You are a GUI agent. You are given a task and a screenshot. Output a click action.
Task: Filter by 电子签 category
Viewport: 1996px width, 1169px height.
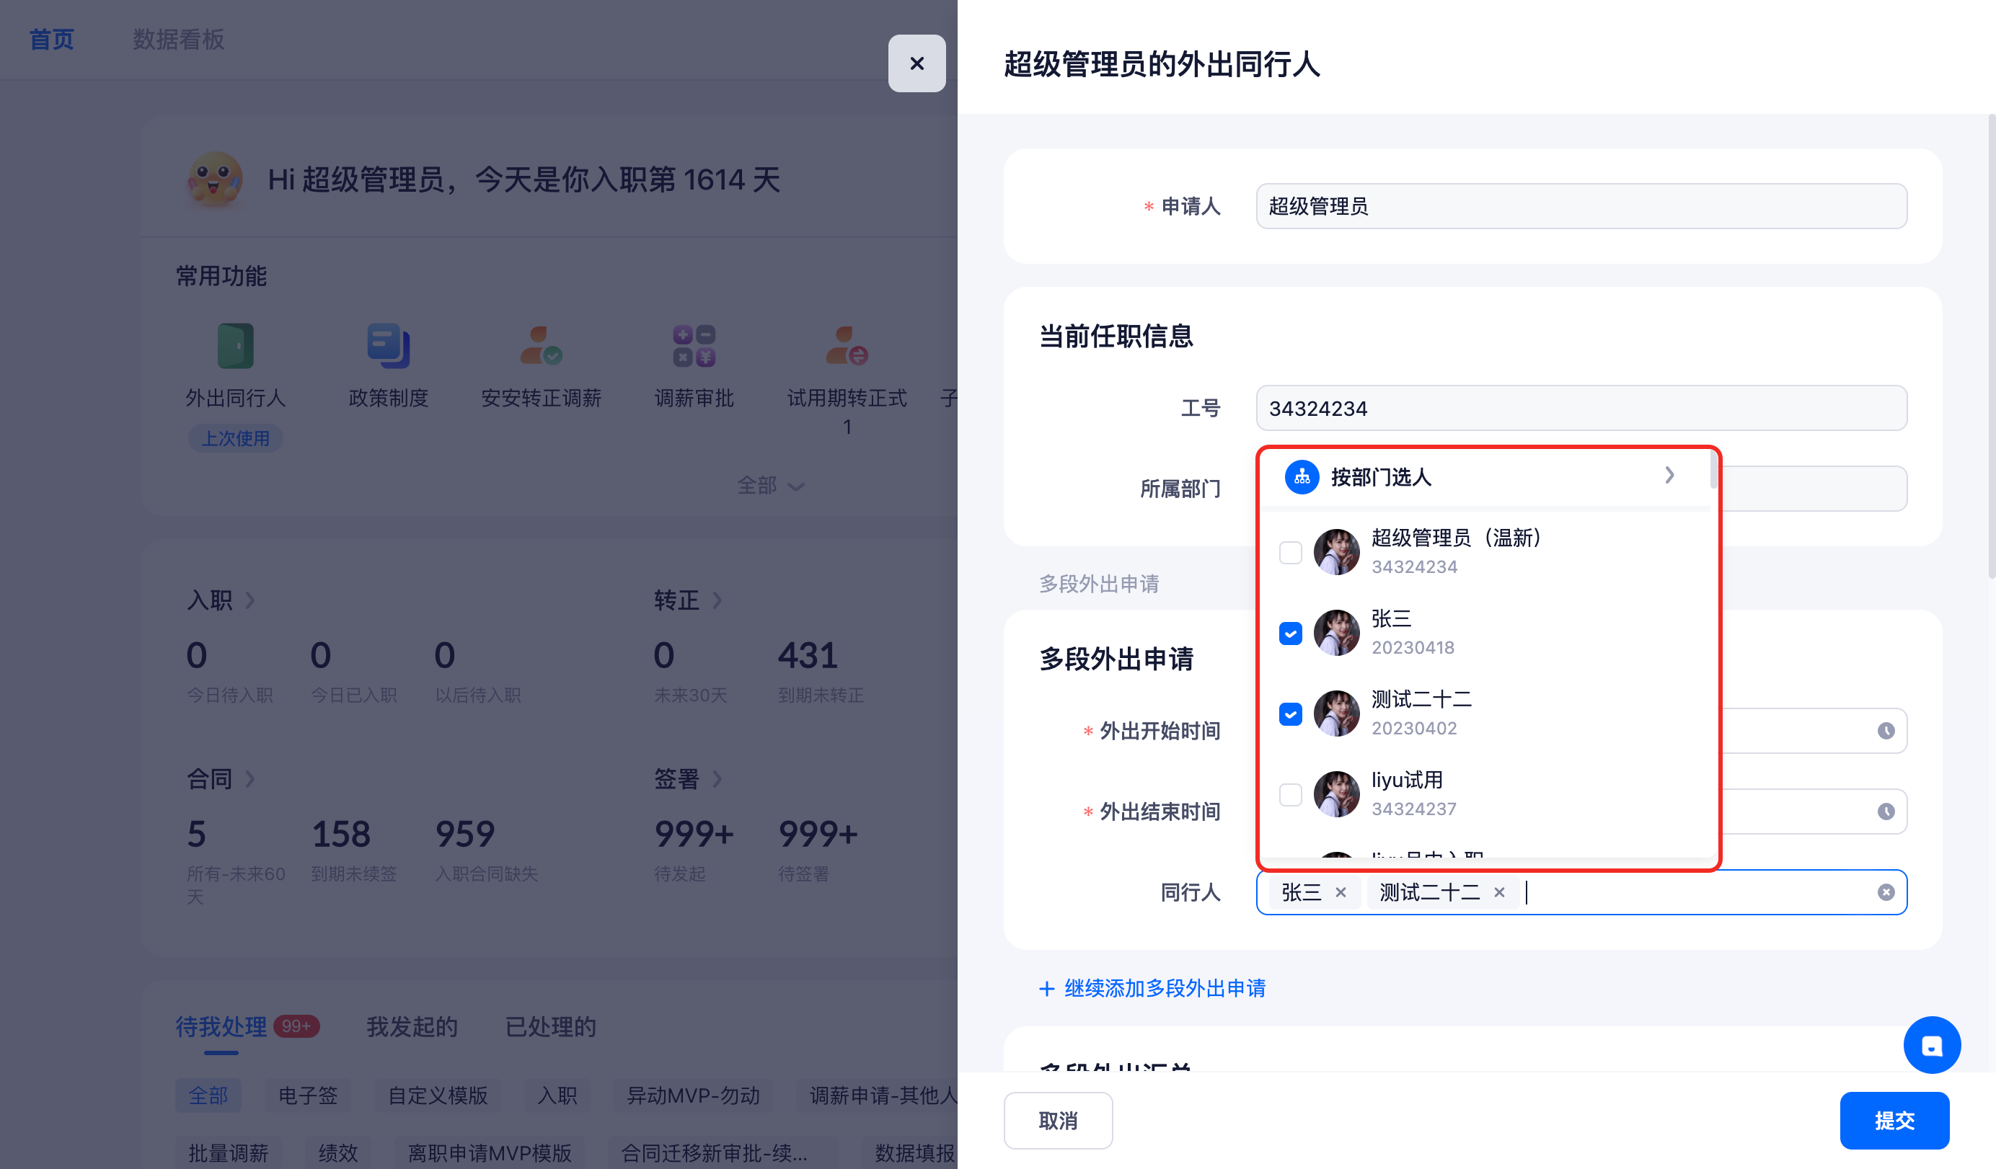coord(308,1095)
